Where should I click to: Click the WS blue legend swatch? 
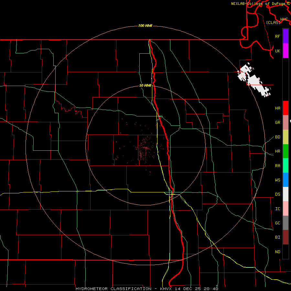pos(286,180)
